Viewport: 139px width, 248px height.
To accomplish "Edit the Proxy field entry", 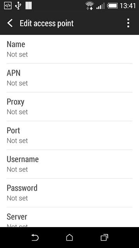I will tap(69, 107).
